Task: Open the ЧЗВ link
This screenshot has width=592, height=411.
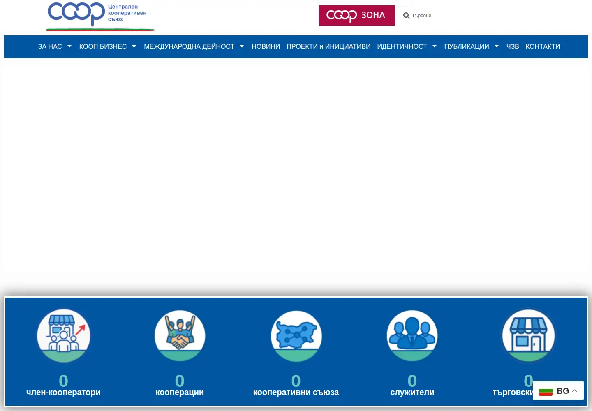Action: point(513,46)
